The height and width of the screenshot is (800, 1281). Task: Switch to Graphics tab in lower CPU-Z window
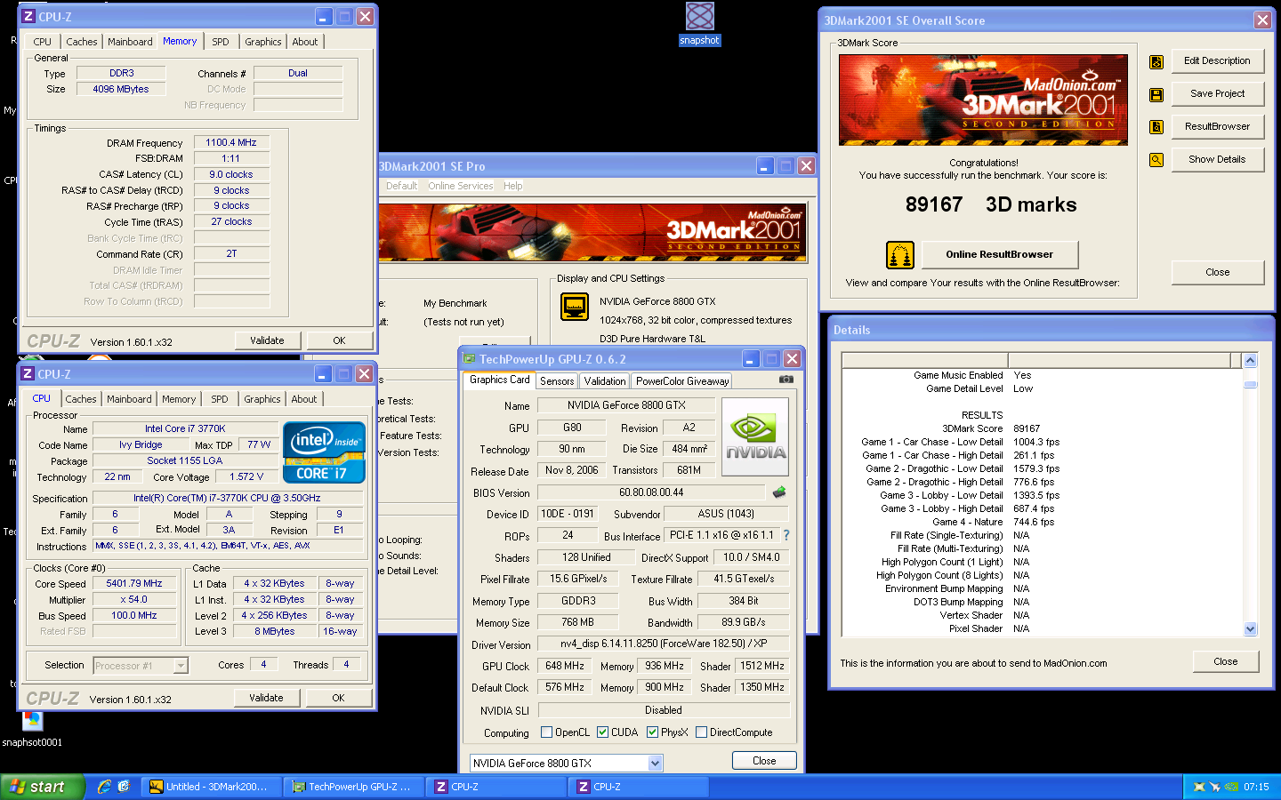click(262, 399)
